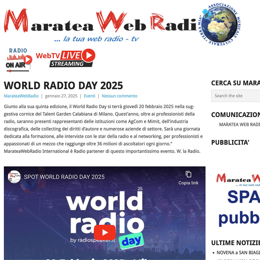Click the COMUNICAZIONI sidebar heading
Screen dimensions: 260x260
(x=236, y=115)
